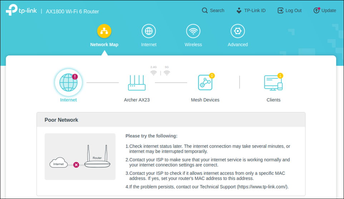Viewport: 344px width, 199px height.
Task: Click the red exclamation alert badge
Action: pyautogui.click(x=75, y=77)
